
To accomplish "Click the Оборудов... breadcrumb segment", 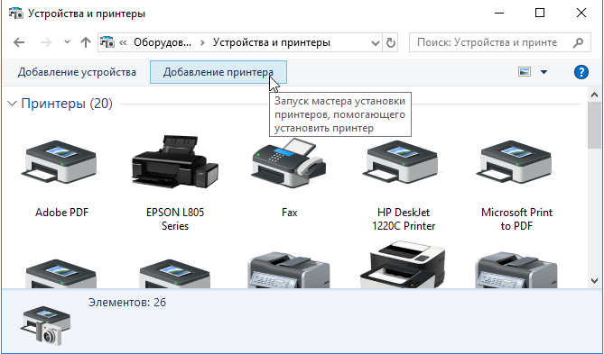I will (163, 42).
